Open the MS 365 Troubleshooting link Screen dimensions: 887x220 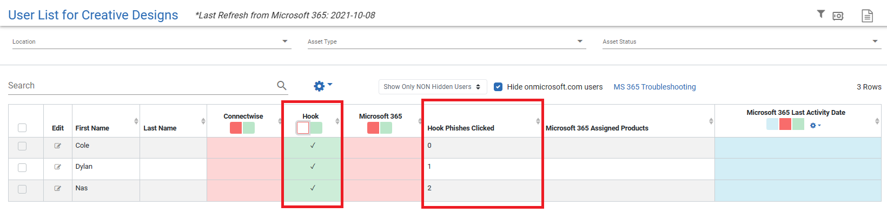click(654, 87)
